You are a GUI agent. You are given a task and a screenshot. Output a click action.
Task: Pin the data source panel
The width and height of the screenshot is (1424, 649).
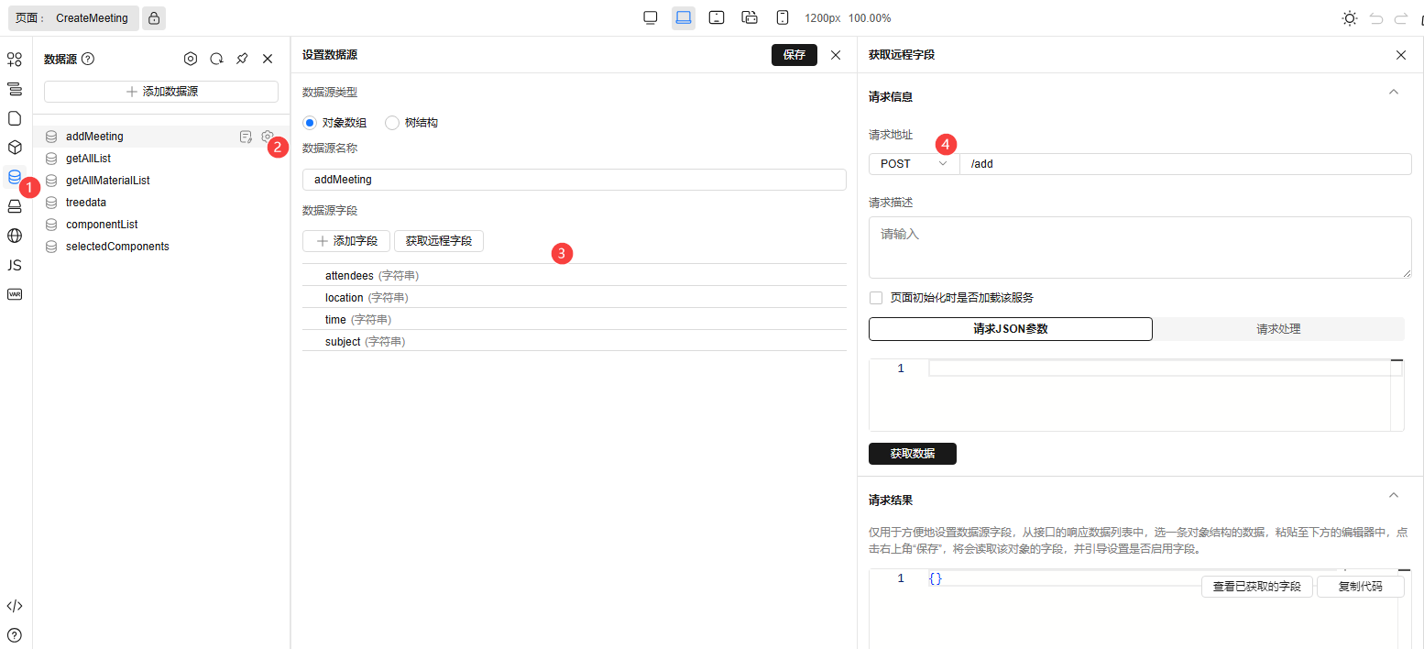(242, 59)
